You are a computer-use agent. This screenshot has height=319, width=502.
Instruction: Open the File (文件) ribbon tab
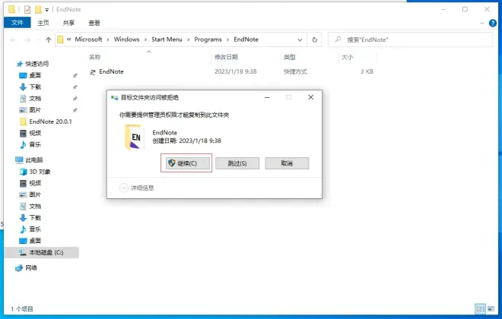pos(17,23)
